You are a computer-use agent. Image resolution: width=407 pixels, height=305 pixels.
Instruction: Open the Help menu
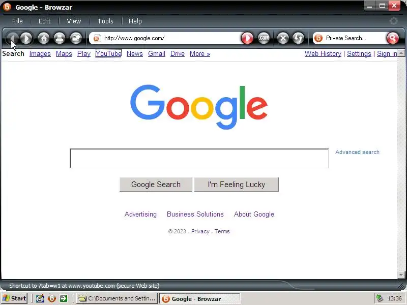(135, 21)
